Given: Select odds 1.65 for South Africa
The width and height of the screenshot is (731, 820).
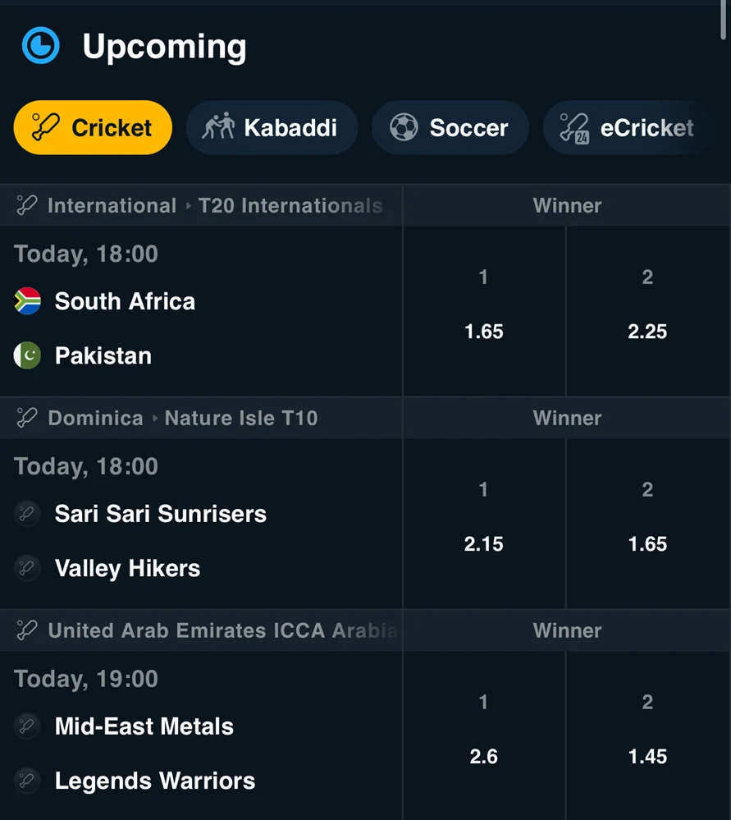Looking at the screenshot, I should click(483, 313).
